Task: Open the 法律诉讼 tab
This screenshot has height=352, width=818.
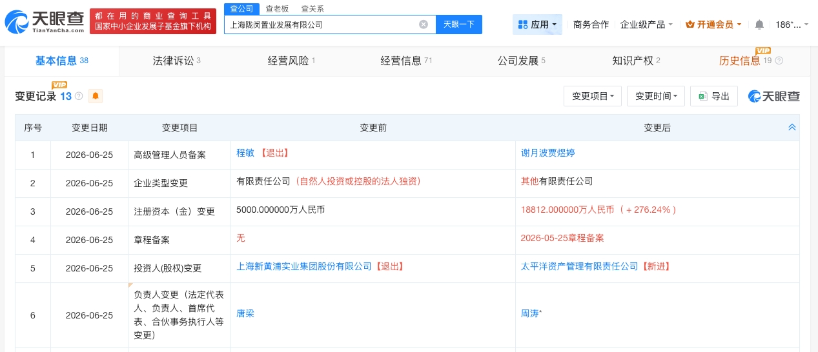Action: click(x=177, y=61)
